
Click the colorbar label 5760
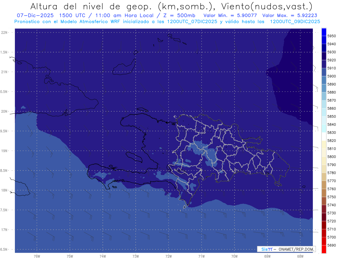(332, 189)
